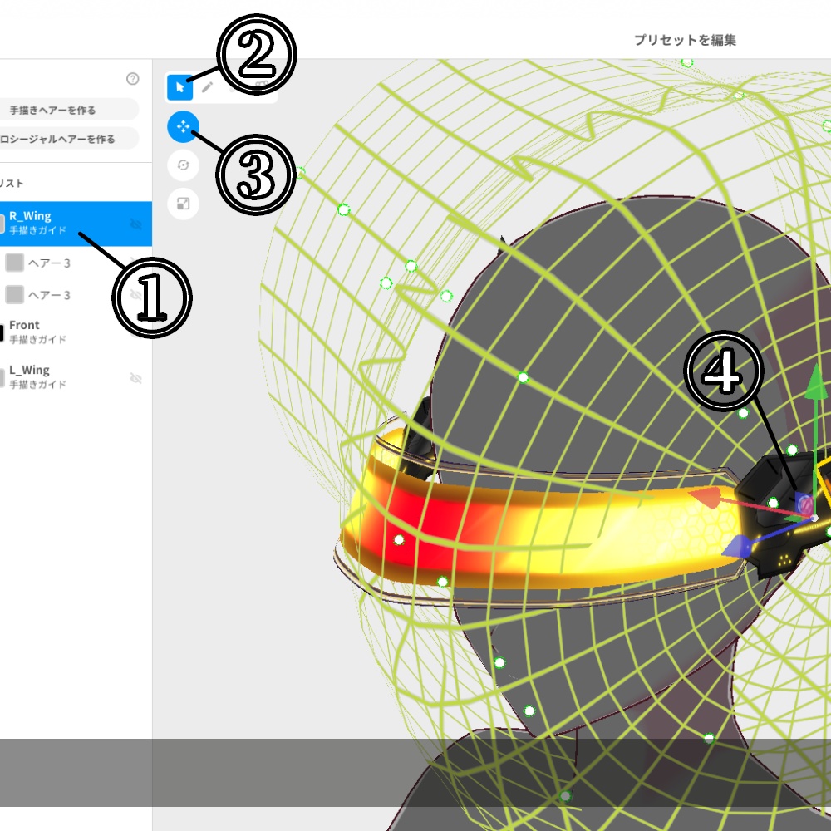Click the gray swatch next to ヘアー3
Viewport: 831px width, 831px height.
pyautogui.click(x=13, y=262)
